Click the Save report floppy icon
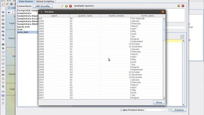The height and width of the screenshot is (115, 204). [x=11, y=4]
